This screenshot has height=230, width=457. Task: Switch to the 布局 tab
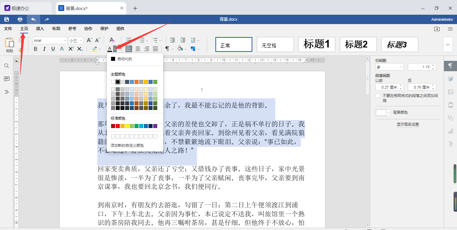[56, 29]
